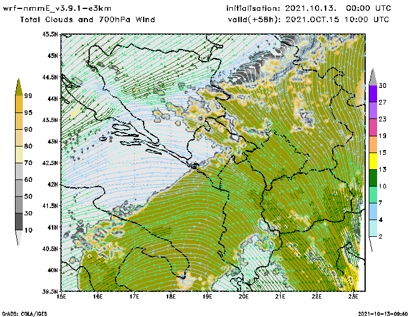This screenshot has width=419, height=317.
Task: Click the '19E' longitude axis label
Action: click(x=207, y=297)
